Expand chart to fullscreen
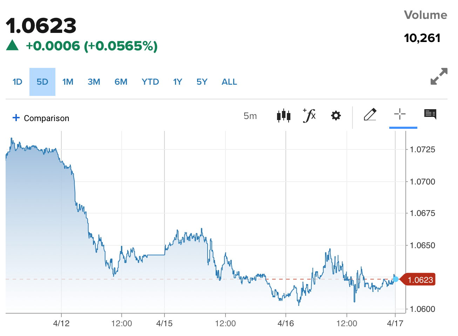Screen dimensions: 458x336 (439, 76)
